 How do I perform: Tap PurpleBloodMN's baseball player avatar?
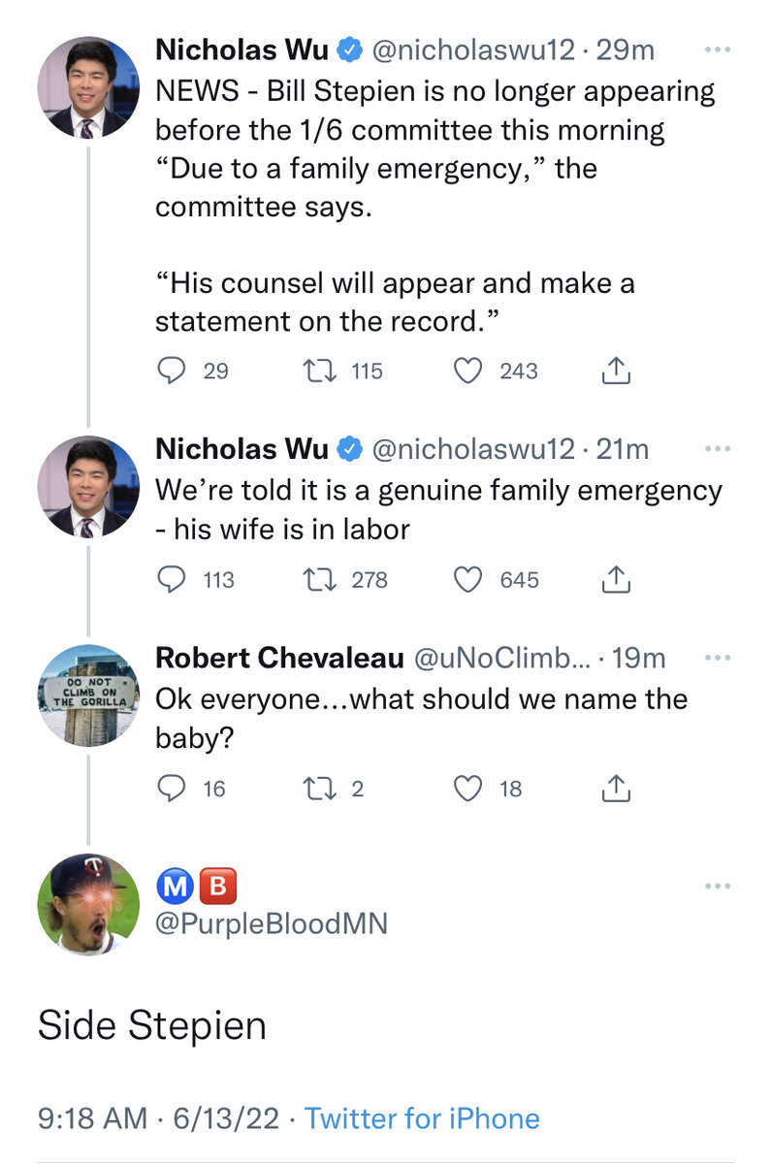(88, 904)
